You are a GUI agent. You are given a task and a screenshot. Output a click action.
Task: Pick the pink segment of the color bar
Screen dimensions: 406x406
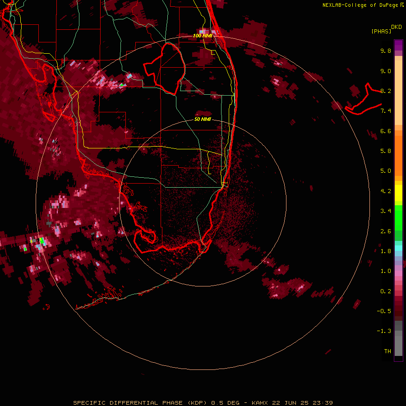click(398, 273)
